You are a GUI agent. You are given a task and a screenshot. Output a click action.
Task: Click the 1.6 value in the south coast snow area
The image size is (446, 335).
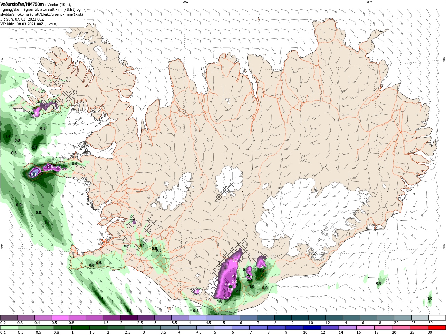pyautogui.click(x=230, y=289)
